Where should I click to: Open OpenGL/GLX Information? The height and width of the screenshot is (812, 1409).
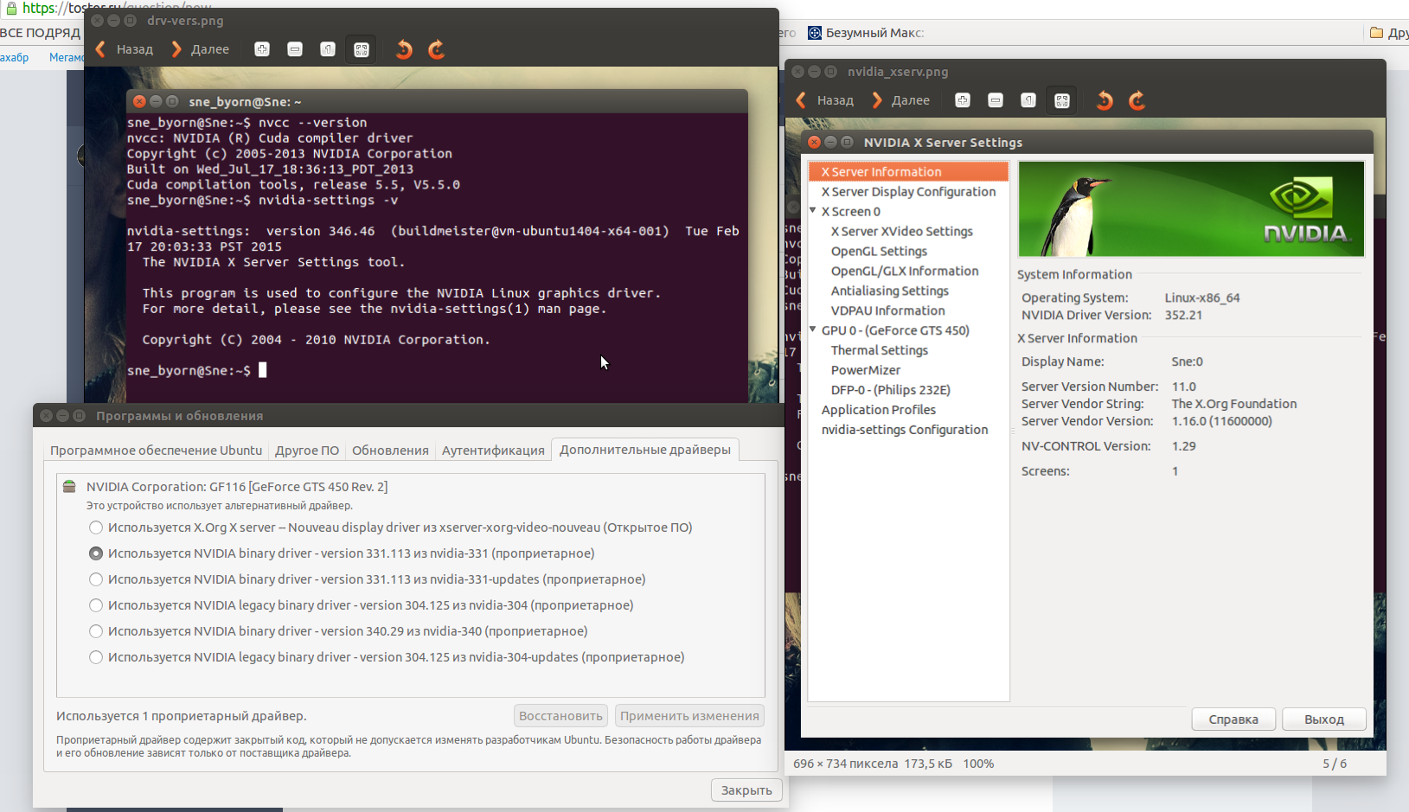[x=905, y=272]
